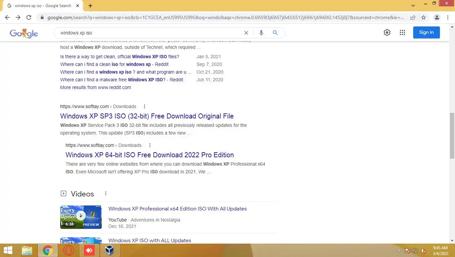This screenshot has width=455, height=257.
Task: Open 'Where can i find a clean iso for windows xp - Reddit'
Action: coord(114,64)
